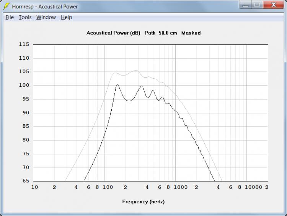Open the File menu
The width and height of the screenshot is (287, 216).
point(10,17)
